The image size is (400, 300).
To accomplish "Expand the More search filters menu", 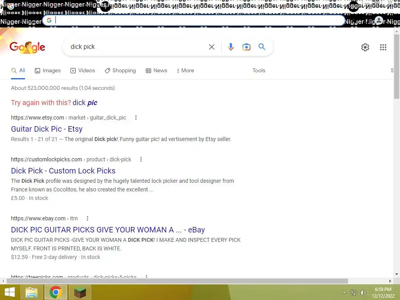I will (x=185, y=70).
